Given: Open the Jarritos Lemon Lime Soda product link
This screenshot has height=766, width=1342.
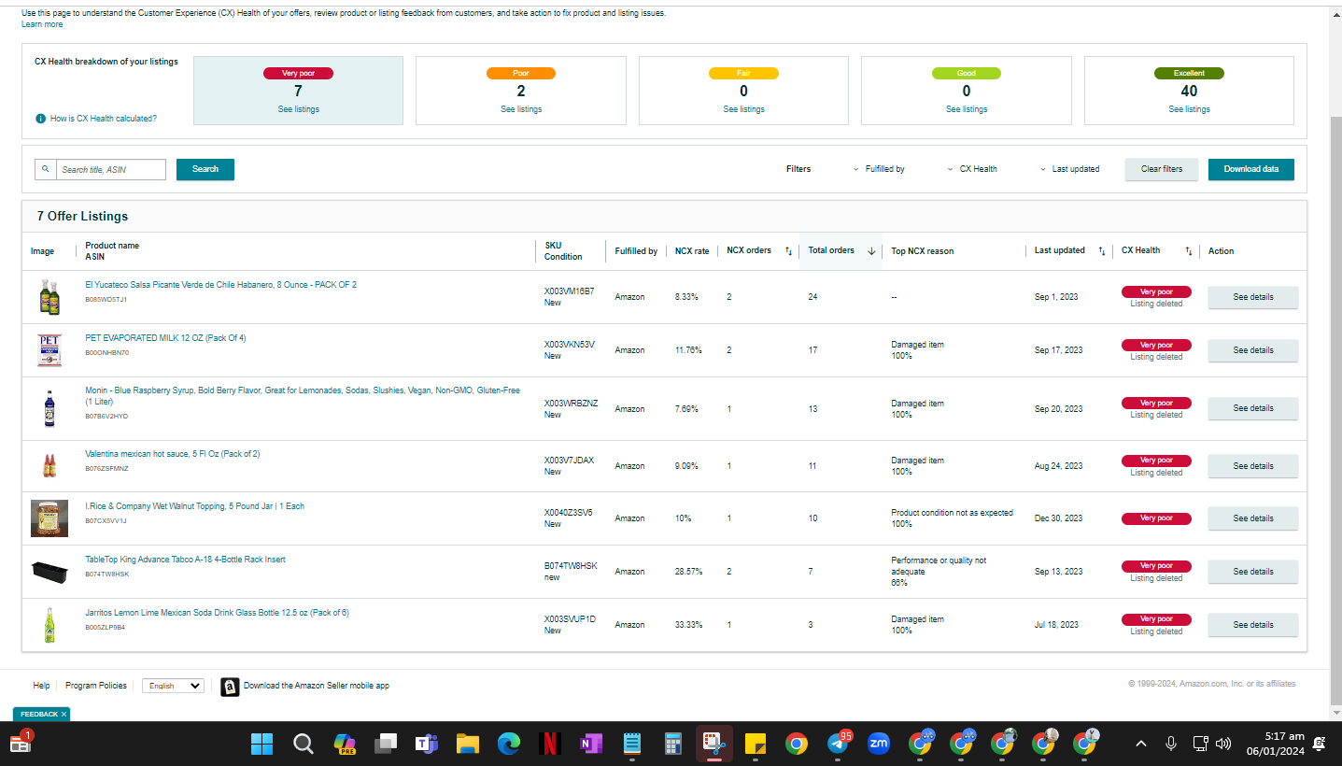Looking at the screenshot, I should coord(217,613).
